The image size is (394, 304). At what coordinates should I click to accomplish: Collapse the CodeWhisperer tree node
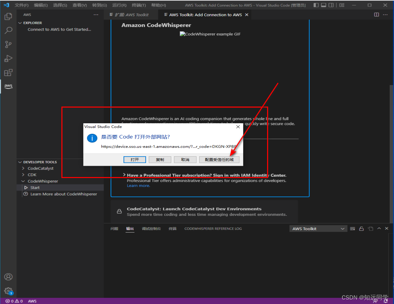23,181
